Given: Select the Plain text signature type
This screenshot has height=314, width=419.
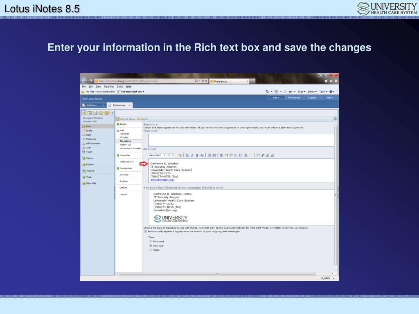Looking at the screenshot, I should tap(151, 241).
